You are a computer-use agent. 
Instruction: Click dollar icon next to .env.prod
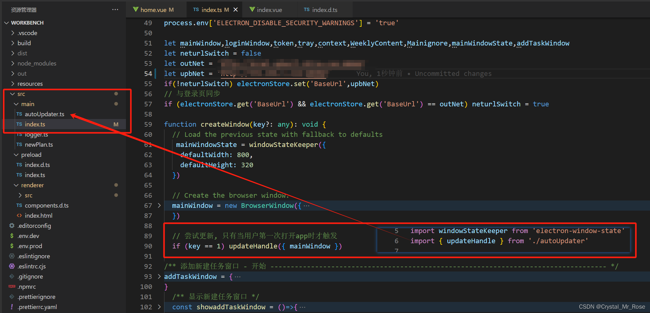(11, 246)
